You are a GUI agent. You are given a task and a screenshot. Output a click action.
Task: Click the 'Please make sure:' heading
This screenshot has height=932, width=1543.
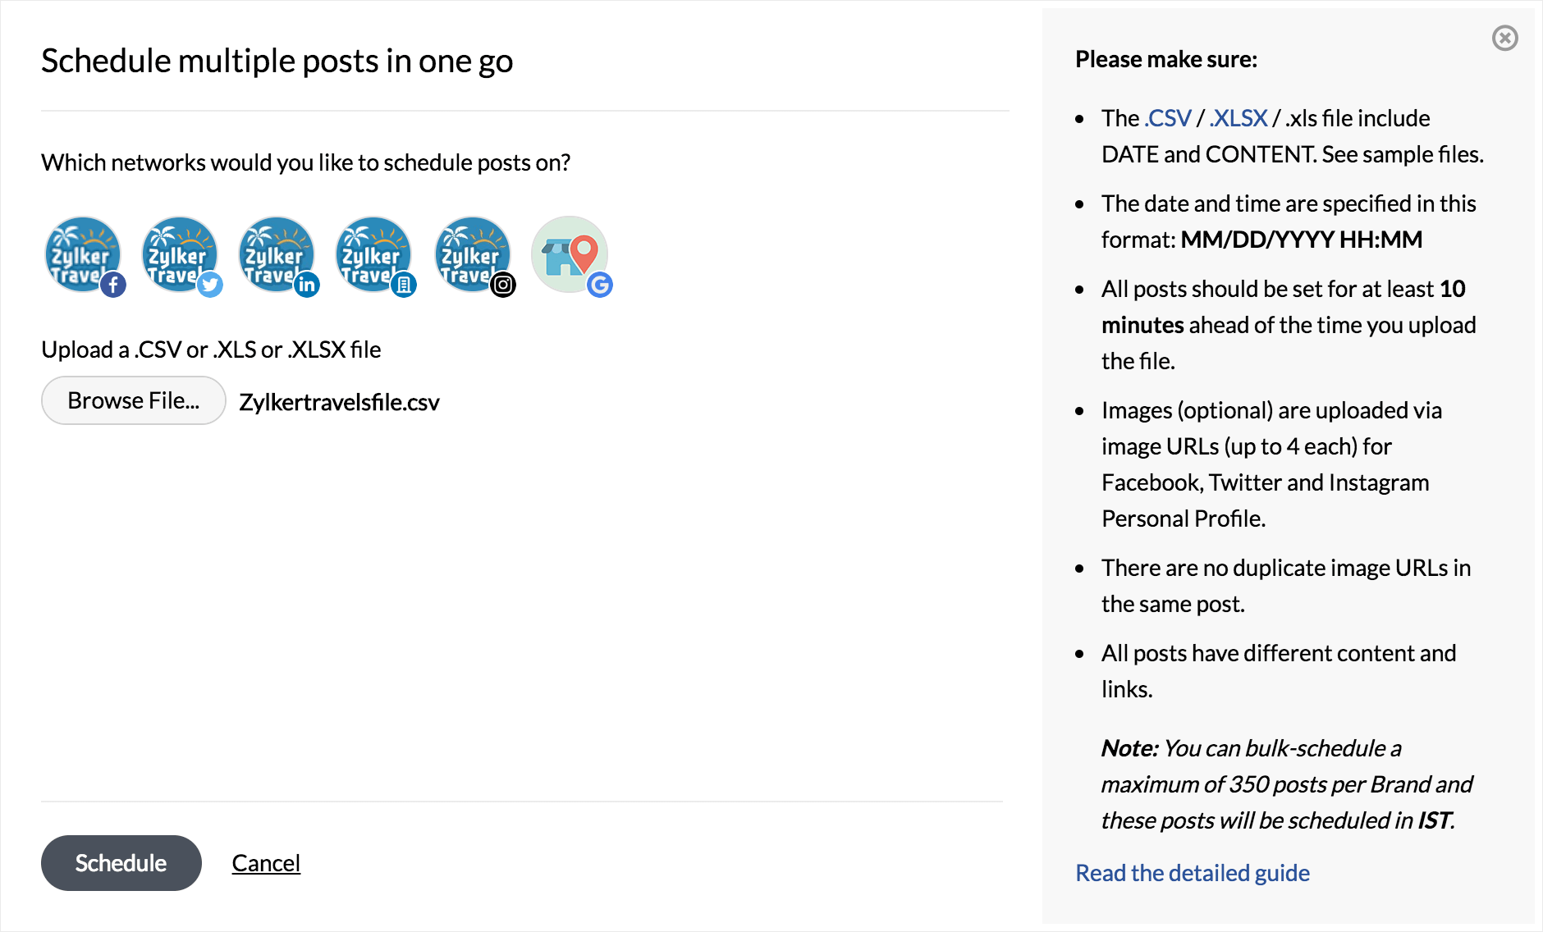click(1165, 59)
